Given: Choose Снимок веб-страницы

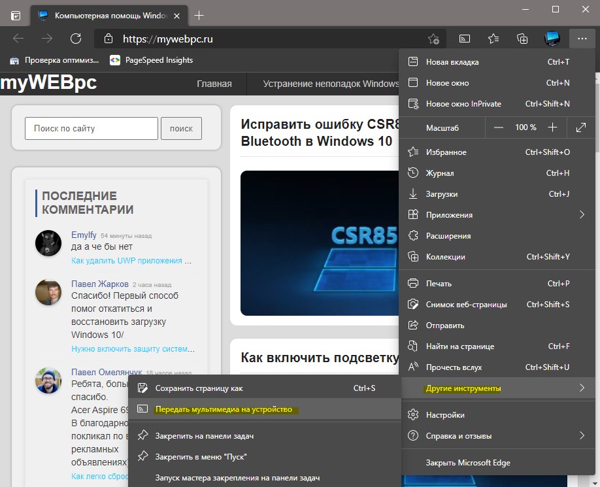Looking at the screenshot, I should 496,305.
